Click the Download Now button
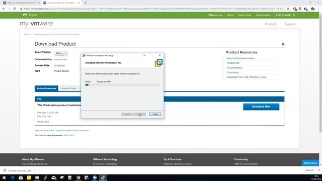This screenshot has width=322, height=181. click(261, 107)
